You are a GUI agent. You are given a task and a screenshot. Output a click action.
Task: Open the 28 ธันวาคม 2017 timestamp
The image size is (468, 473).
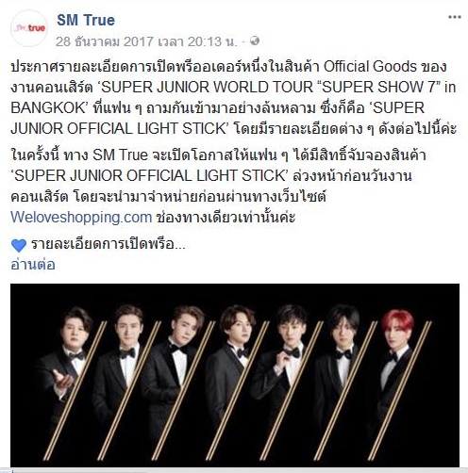pyautogui.click(x=146, y=41)
